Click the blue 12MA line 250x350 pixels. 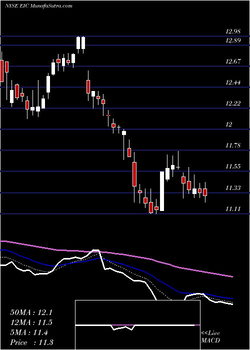(x=116, y=262)
